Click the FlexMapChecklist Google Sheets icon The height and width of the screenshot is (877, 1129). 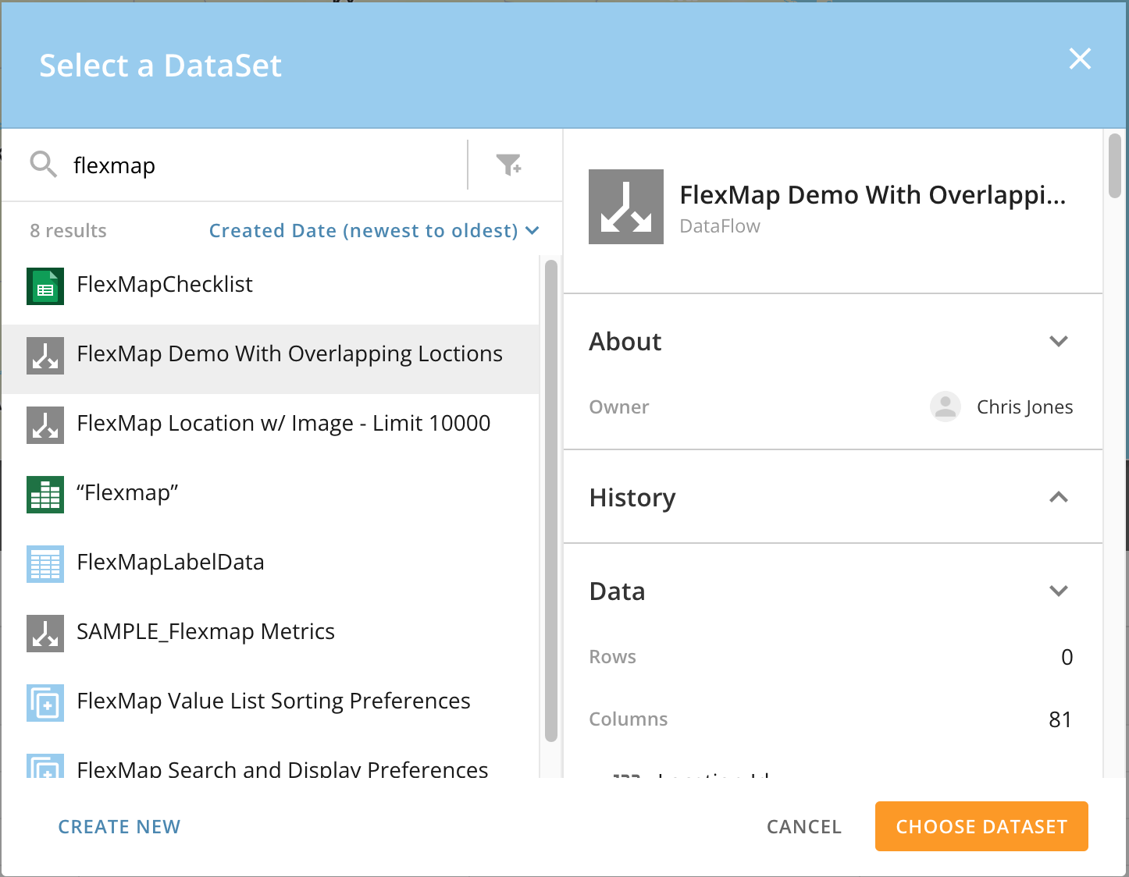pyautogui.click(x=45, y=286)
